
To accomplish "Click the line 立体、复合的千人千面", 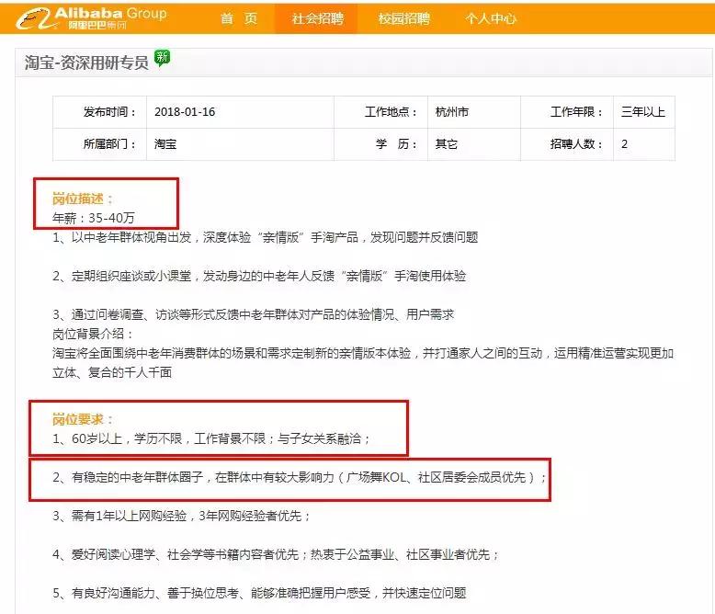I will pos(112,372).
